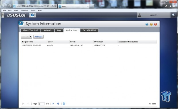Viewport: 178px width, 109px height.
Task: Select the admin row in user list
Action: tap(89, 45)
